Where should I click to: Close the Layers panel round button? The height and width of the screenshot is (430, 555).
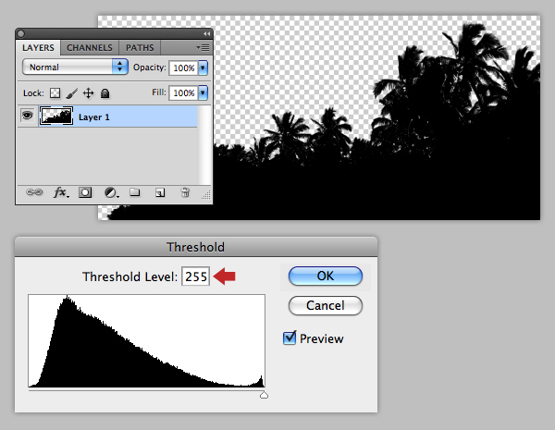pyautogui.click(x=20, y=33)
